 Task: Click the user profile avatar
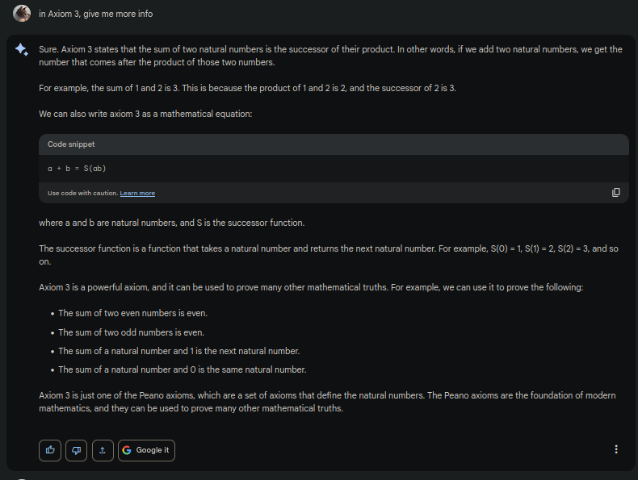point(22,13)
